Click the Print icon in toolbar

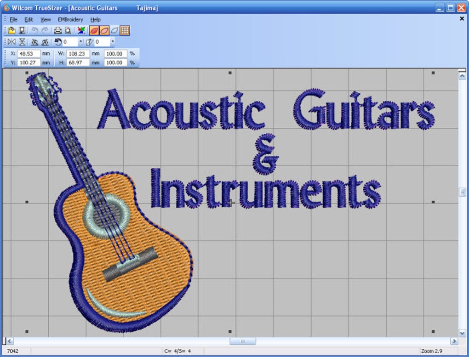[x=58, y=31]
